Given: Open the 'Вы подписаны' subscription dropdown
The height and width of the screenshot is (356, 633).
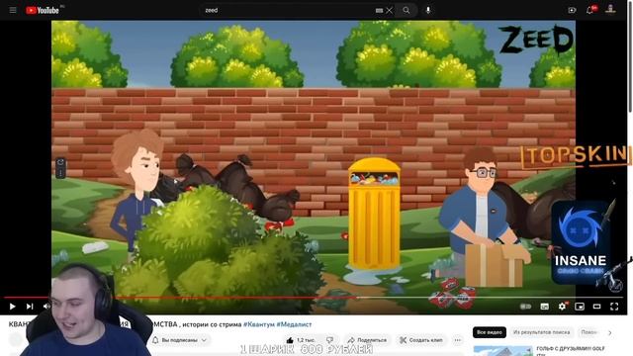Looking at the screenshot, I should [180, 340].
